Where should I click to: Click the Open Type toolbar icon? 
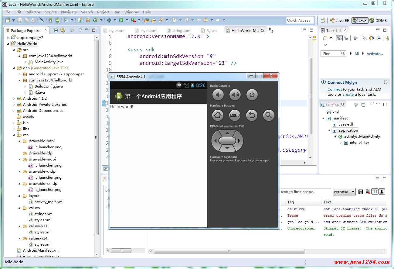tap(146, 20)
